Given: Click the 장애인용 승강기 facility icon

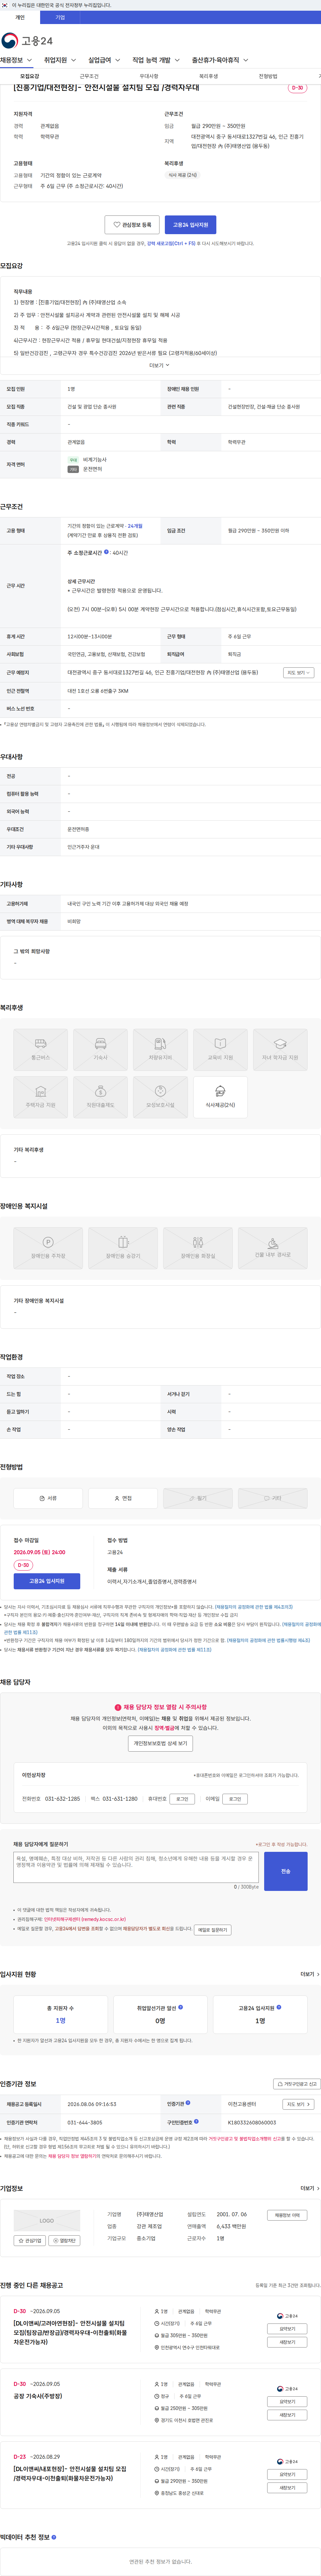Looking at the screenshot, I should coord(123,1248).
